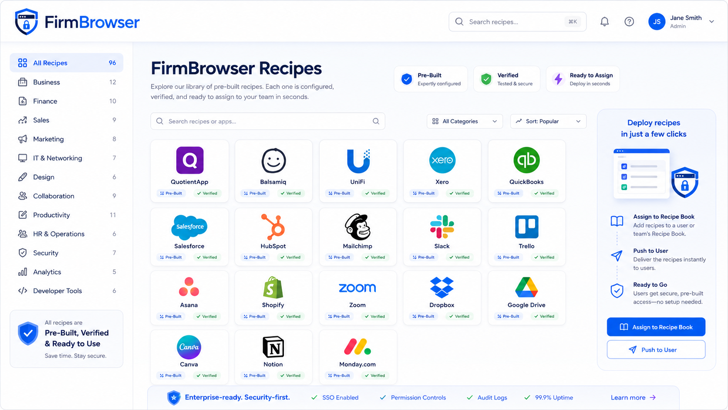
Task: Click the Pre-Built tag on Slack
Action: pos(424,257)
